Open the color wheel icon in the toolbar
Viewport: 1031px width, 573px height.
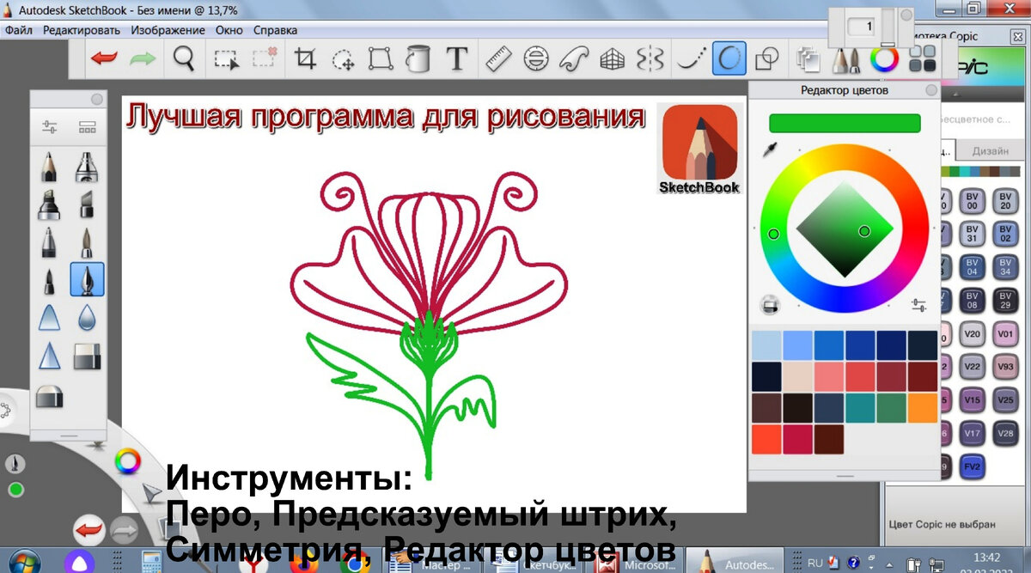(x=883, y=59)
